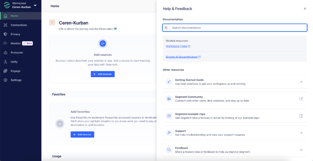Click the Segment example repo code icon

pyautogui.click(x=169, y=116)
